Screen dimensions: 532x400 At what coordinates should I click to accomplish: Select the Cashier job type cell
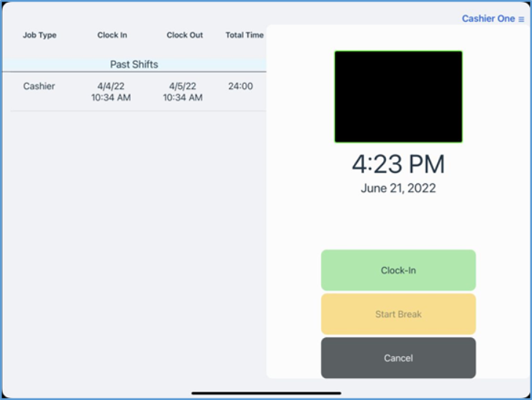pos(39,86)
